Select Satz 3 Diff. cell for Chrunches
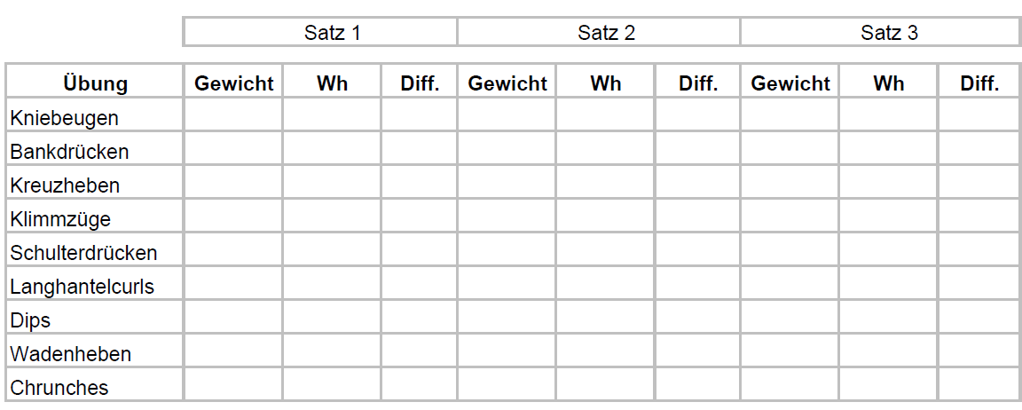This screenshot has height=410, width=1022. pos(979,387)
